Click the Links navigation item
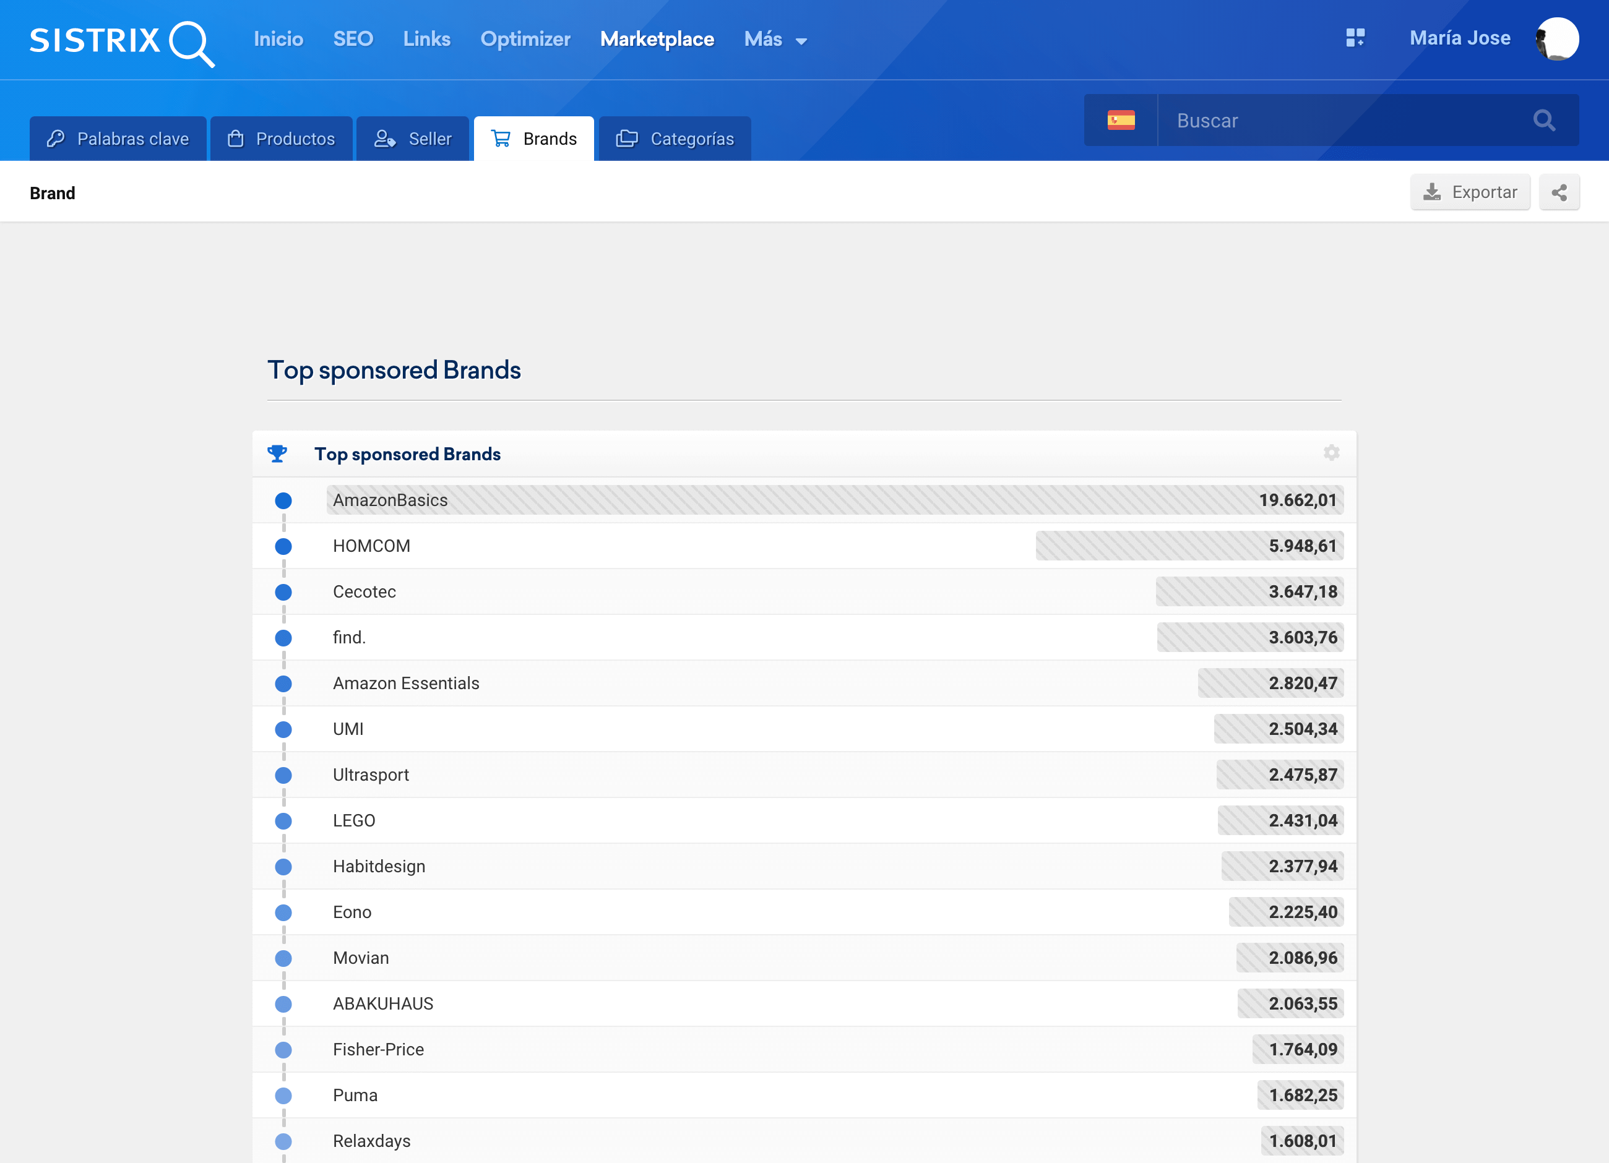Viewport: 1609px width, 1163px height. coord(426,39)
